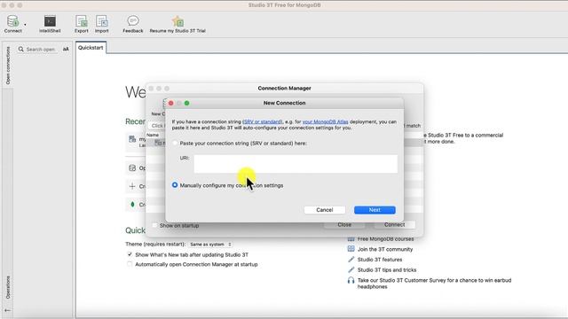
Task: Click the collapse sidebar arrow icon
Action: click(8, 310)
